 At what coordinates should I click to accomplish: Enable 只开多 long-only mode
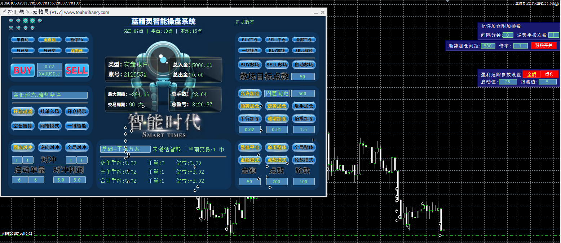point(22,50)
